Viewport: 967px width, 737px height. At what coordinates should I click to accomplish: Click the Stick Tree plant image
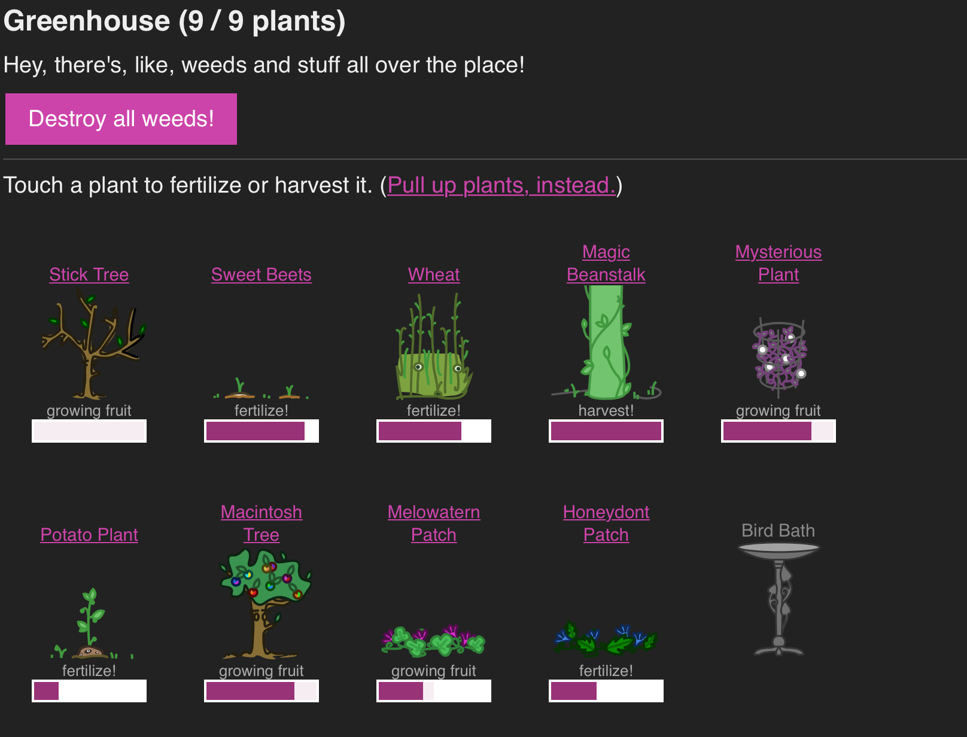90,345
